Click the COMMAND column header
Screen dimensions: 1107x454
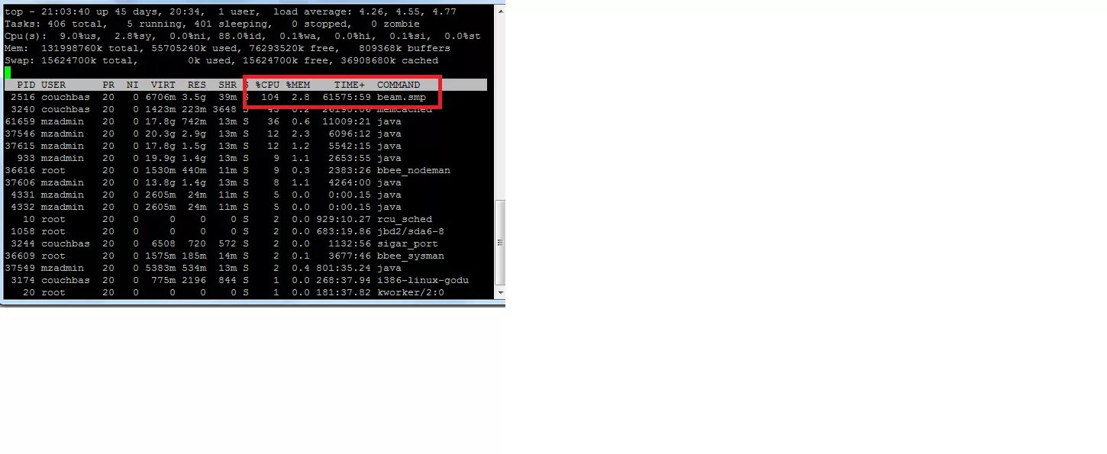(x=399, y=85)
